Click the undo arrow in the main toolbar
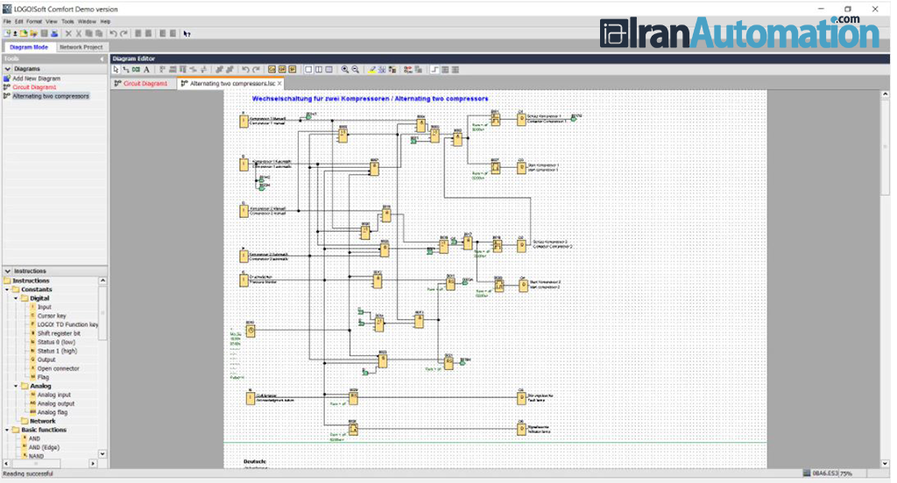 [x=113, y=34]
